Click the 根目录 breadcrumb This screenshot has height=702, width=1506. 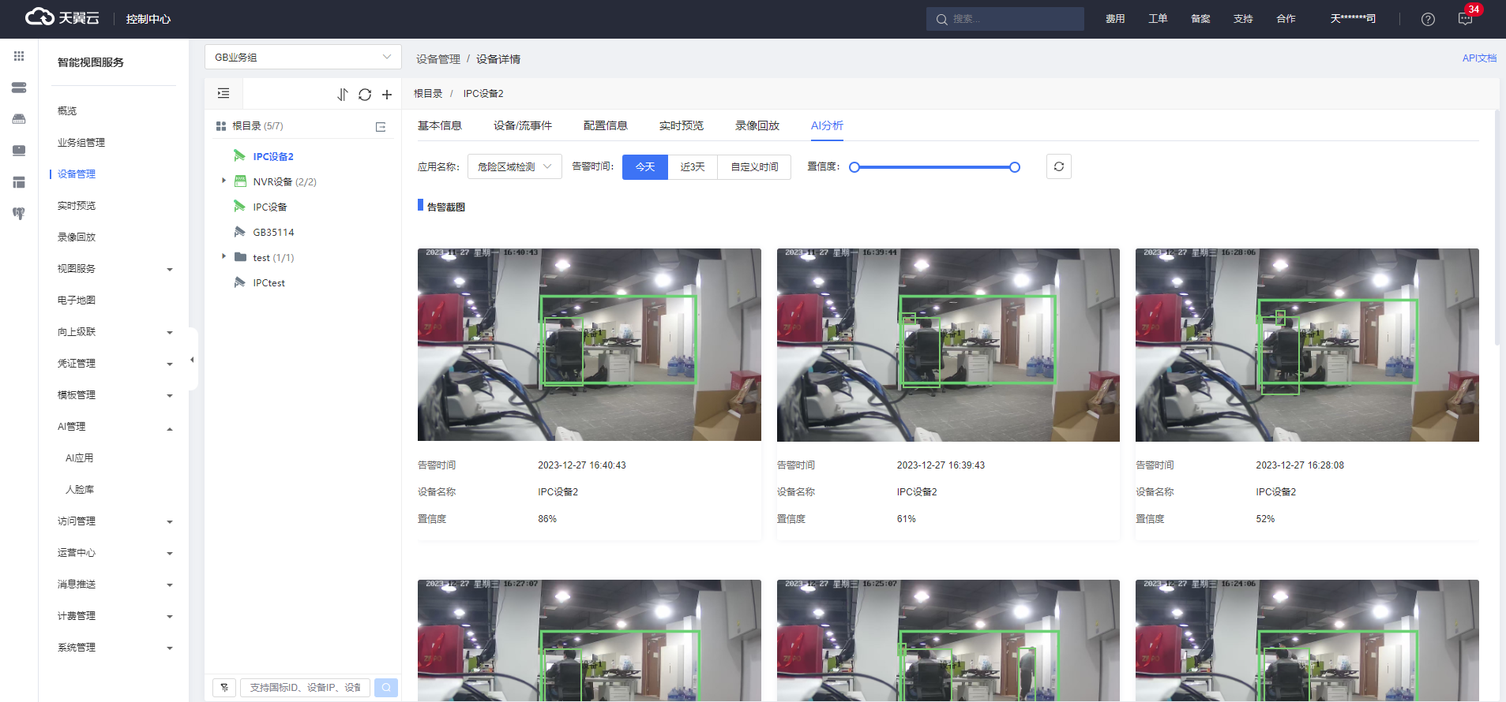[x=428, y=93]
